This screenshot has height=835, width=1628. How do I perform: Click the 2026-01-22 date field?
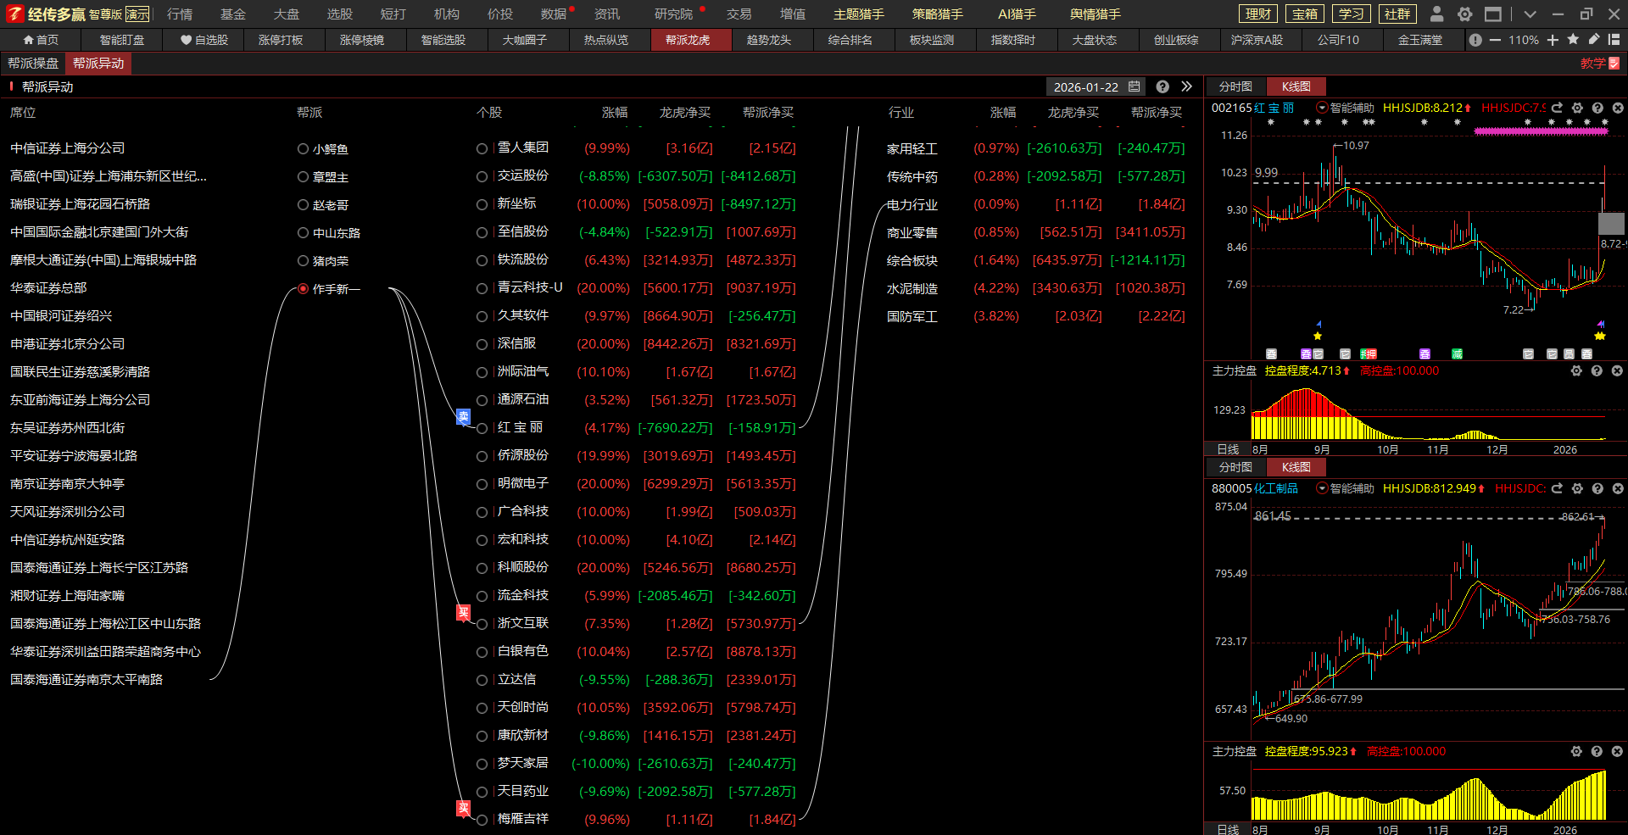point(1085,86)
